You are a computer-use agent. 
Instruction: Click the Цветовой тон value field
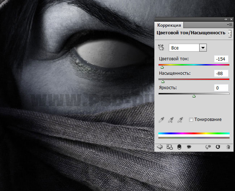click(x=221, y=59)
